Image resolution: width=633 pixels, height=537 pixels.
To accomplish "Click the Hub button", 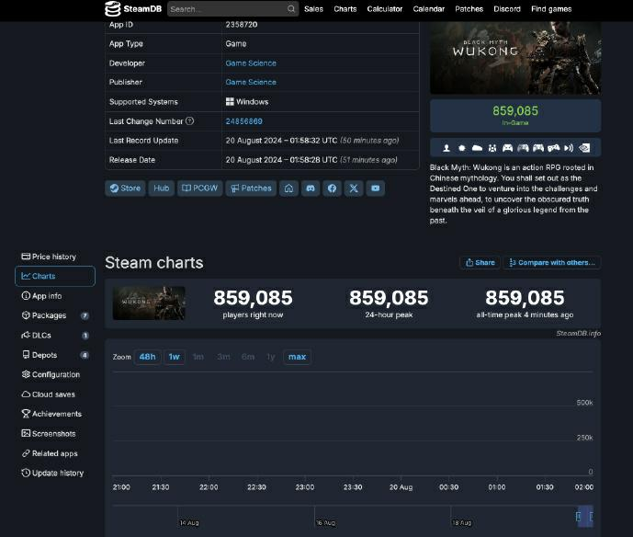I will [x=162, y=189].
